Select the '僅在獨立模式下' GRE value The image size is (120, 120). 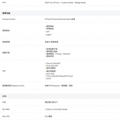click(51, 102)
